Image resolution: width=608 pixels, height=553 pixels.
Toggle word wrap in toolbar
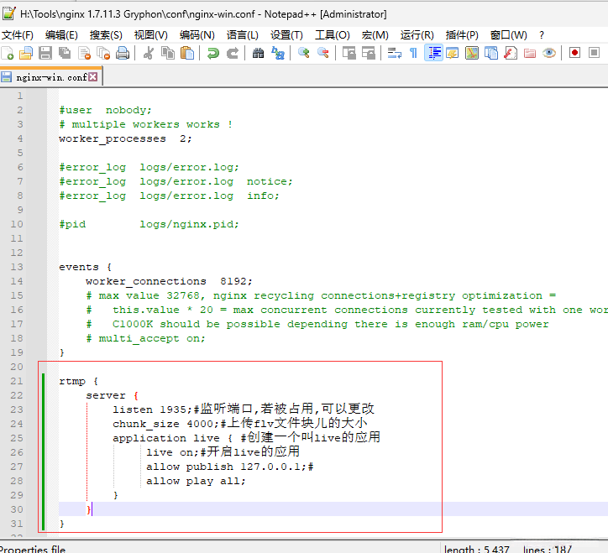[394, 53]
